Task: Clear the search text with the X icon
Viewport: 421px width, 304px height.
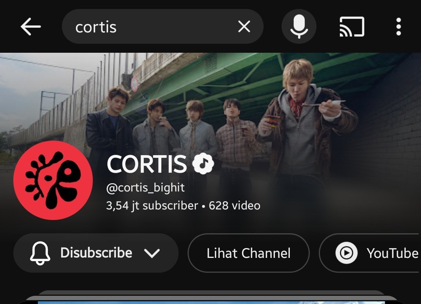Action: click(x=244, y=27)
